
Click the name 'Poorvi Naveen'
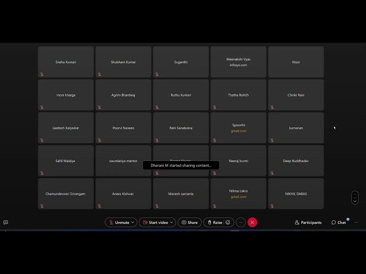(x=124, y=128)
